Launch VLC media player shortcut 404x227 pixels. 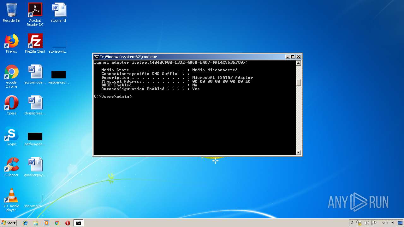11,200
